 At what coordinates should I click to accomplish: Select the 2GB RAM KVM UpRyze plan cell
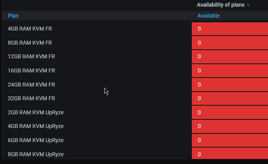point(36,112)
